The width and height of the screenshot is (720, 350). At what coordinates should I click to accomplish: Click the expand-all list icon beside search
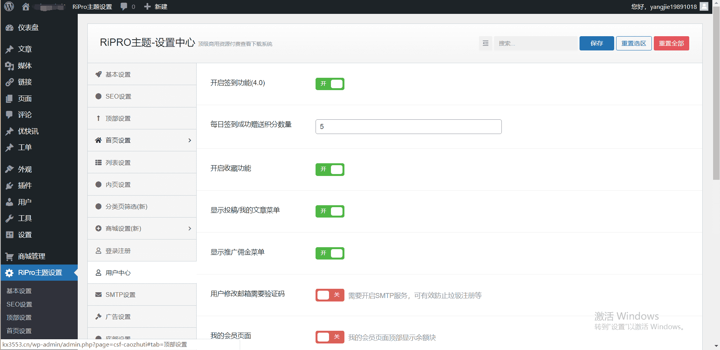click(486, 43)
